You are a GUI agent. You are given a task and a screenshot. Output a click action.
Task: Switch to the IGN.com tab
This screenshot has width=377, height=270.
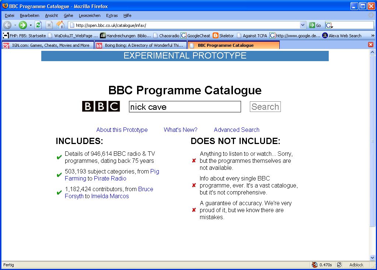tap(48, 45)
